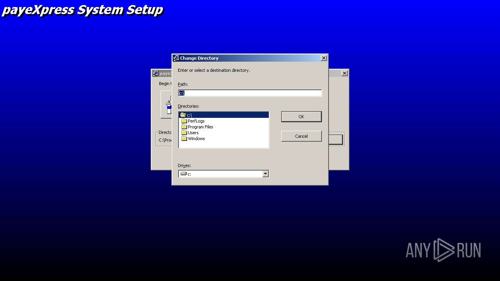
Task: Click the PerfLogs folder icon
Action: [x=184, y=121]
